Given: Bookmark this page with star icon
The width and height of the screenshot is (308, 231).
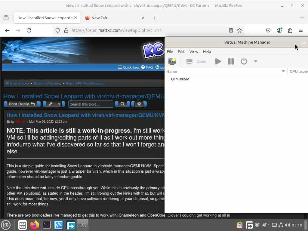Looking at the screenshot, I should pyautogui.click(x=239, y=30).
